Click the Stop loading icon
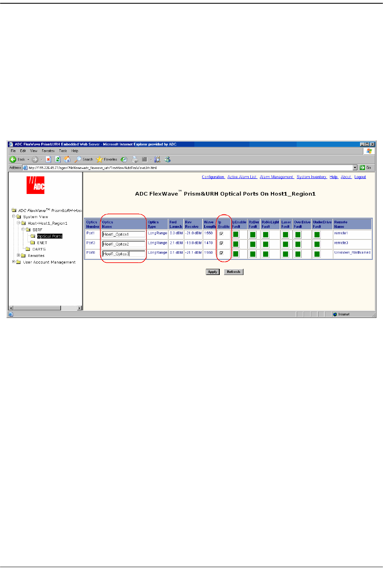Image resolution: width=383 pixels, height=570 pixels. tap(48, 160)
